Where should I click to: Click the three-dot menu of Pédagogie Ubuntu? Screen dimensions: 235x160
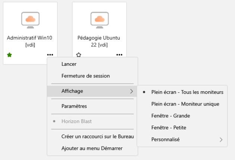coord(119,55)
